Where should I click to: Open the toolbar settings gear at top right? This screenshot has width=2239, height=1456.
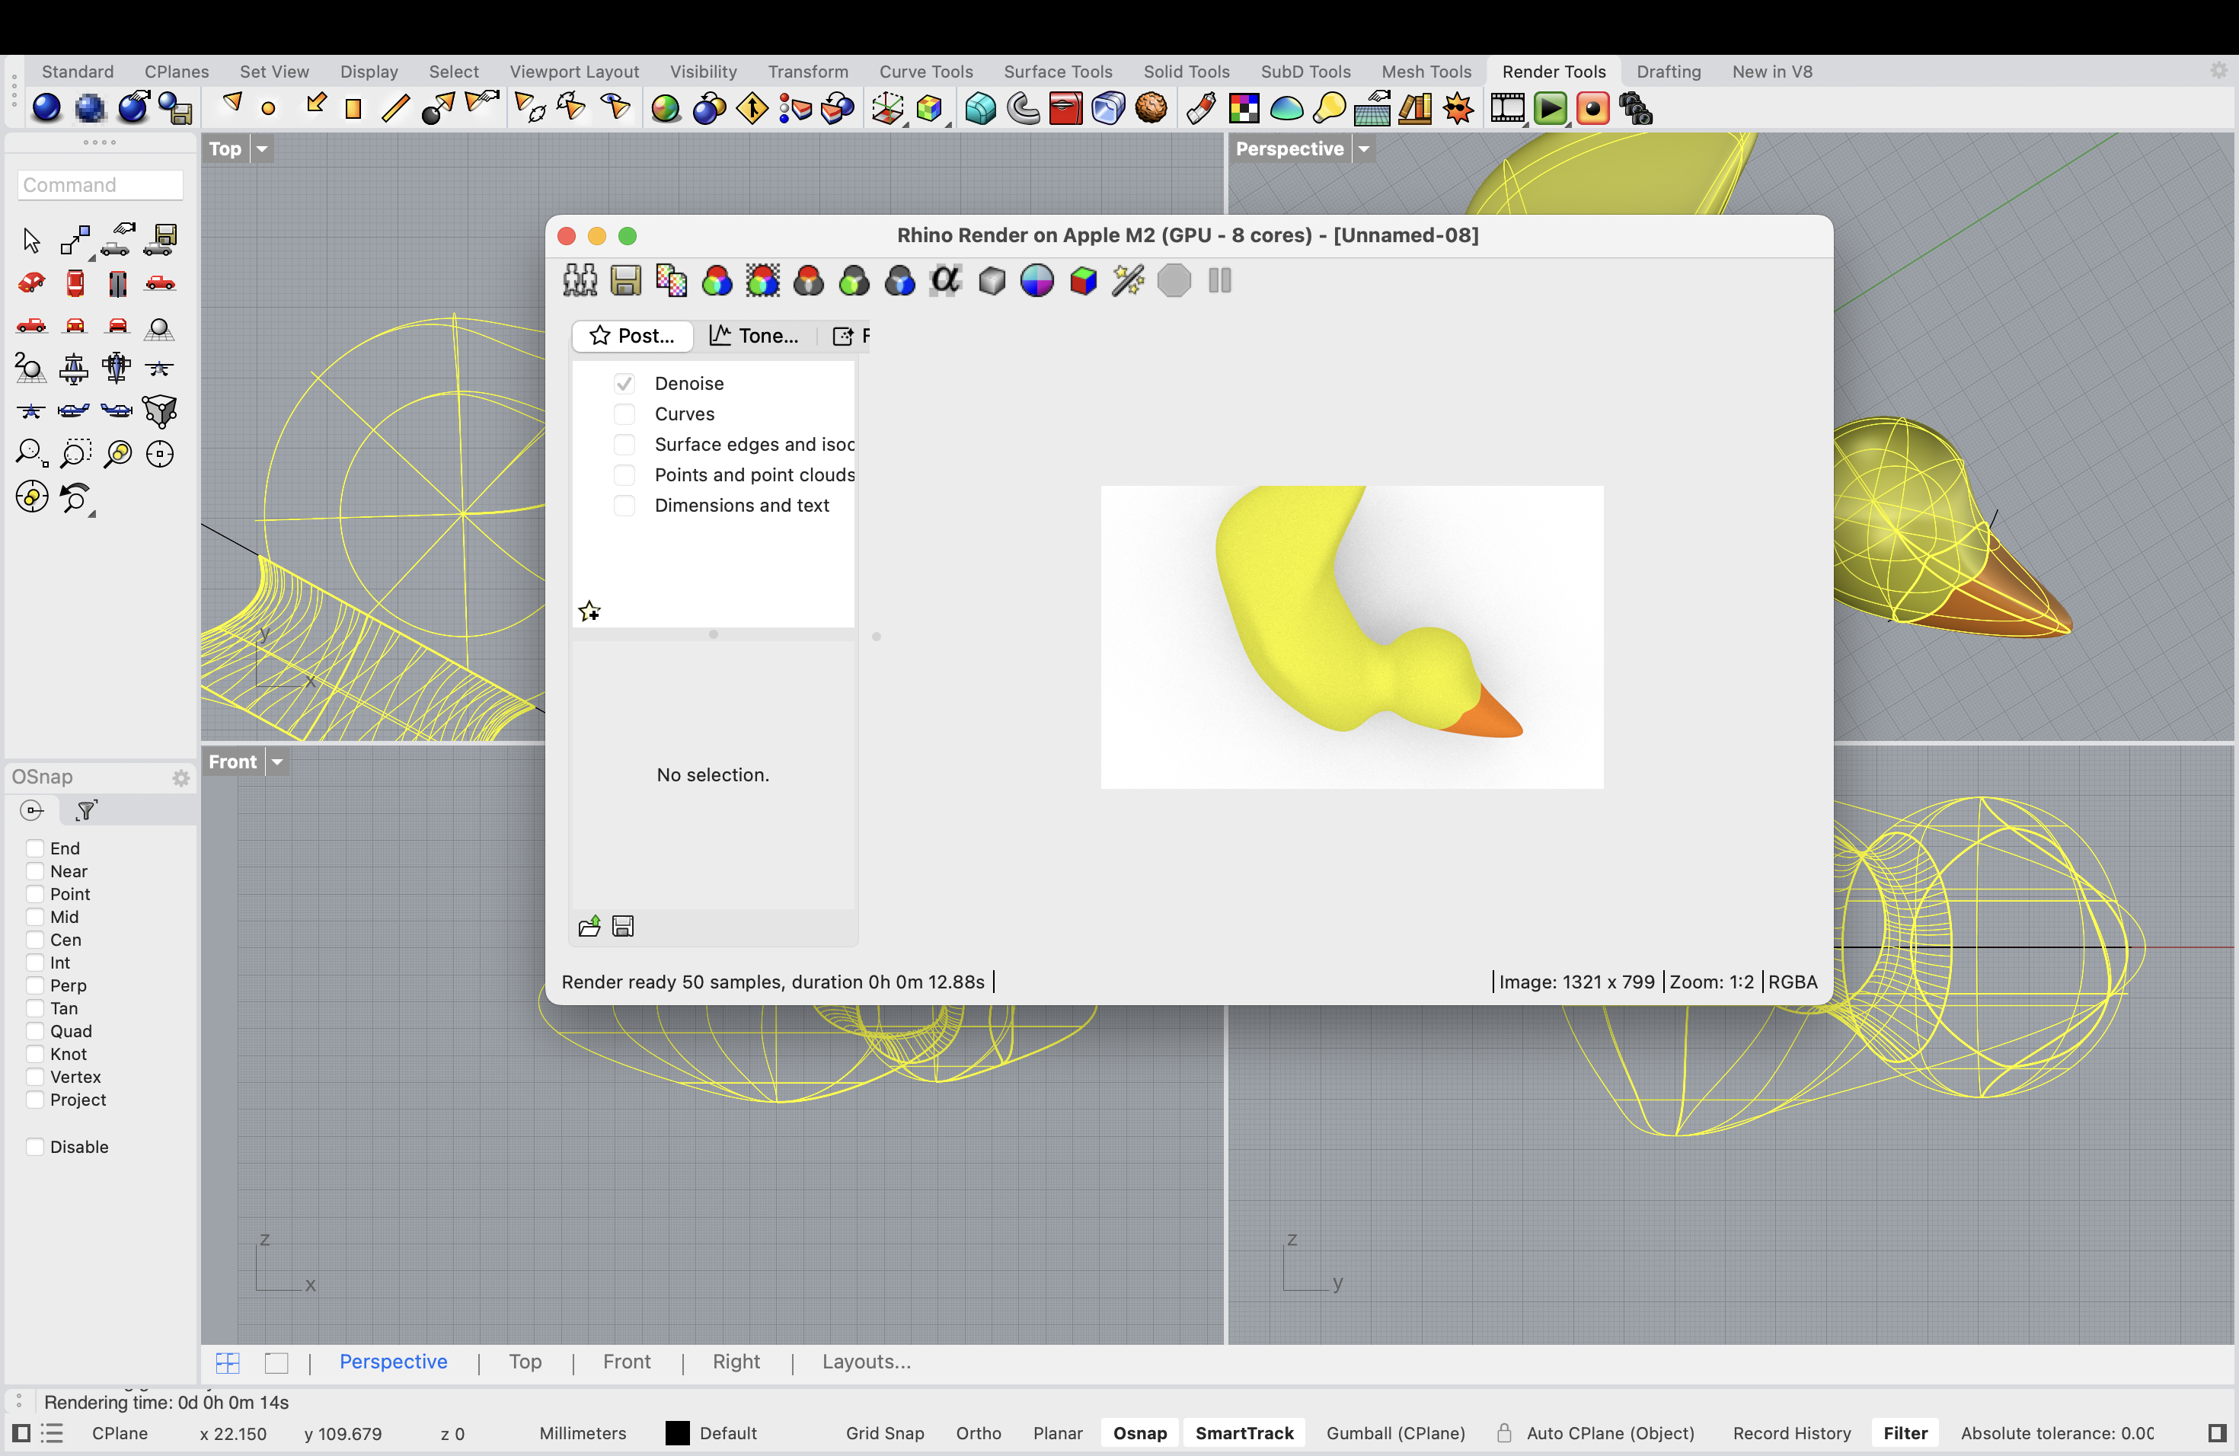(x=2219, y=71)
